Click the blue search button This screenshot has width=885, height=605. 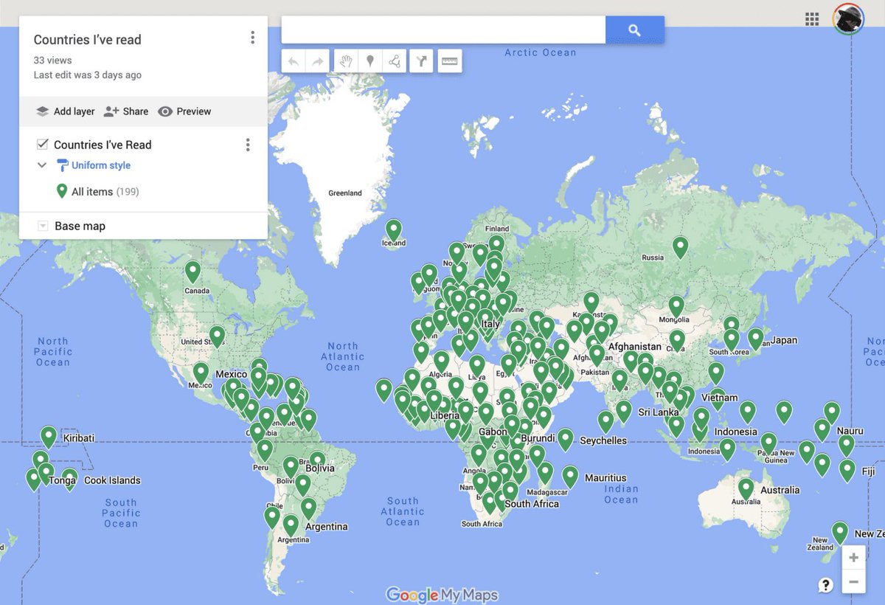pos(635,30)
